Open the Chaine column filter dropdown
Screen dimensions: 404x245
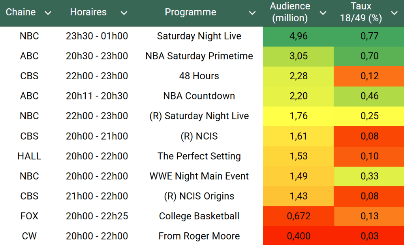pos(48,13)
